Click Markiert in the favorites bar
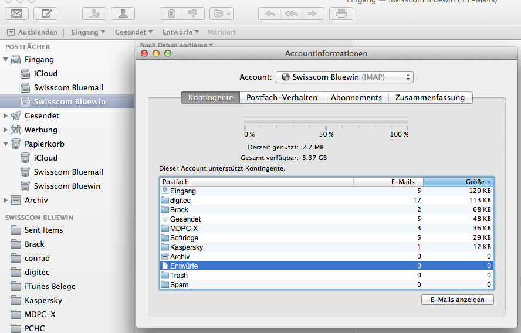 click(222, 32)
